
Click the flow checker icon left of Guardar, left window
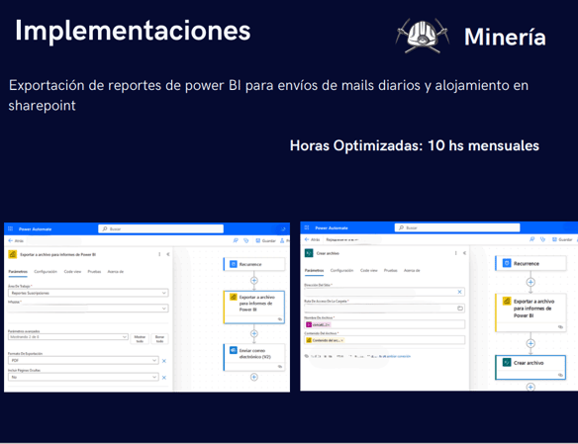pyautogui.click(x=246, y=240)
